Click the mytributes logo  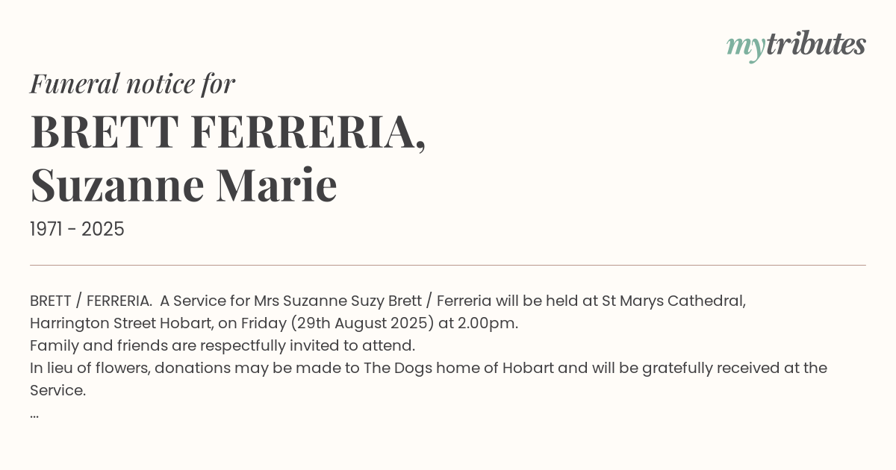[796, 45]
